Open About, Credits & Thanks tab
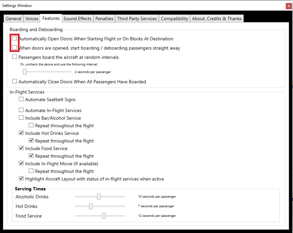Viewport: 293px width, 233px height. coord(217,19)
